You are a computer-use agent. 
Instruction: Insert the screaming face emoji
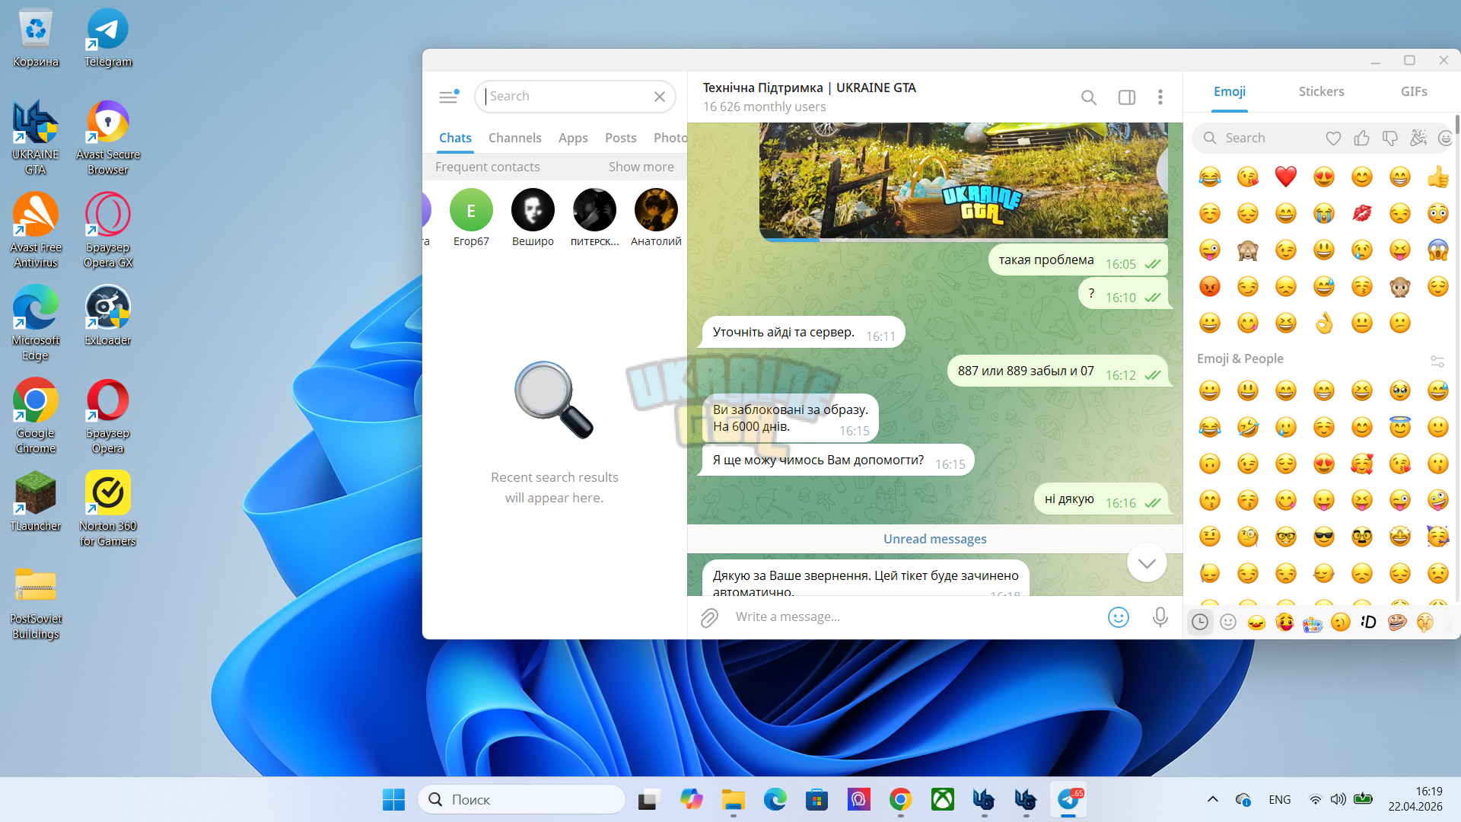(1438, 250)
